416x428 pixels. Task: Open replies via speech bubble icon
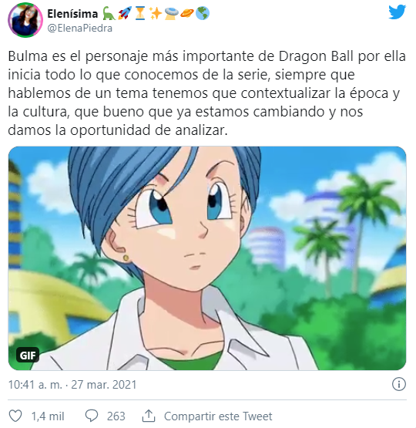[x=92, y=416]
